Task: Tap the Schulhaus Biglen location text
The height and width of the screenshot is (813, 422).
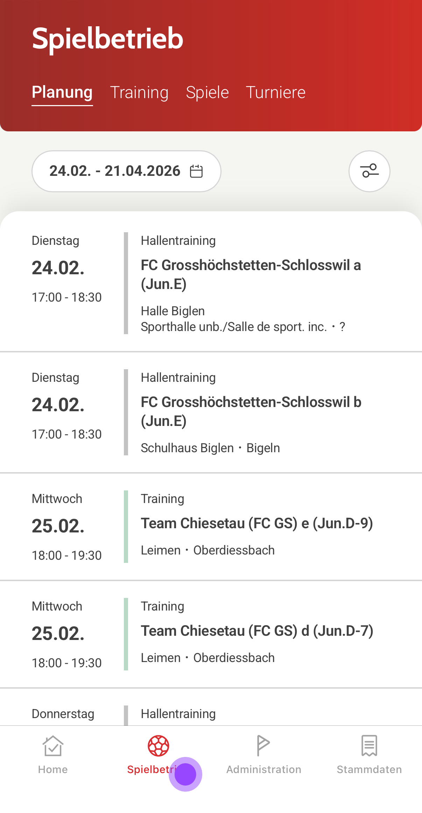Action: coord(187,448)
